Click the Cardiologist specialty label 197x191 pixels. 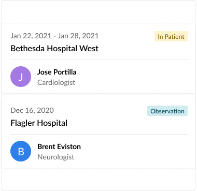tap(57, 82)
